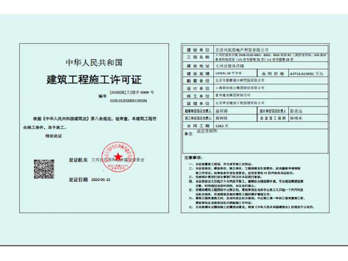Viewport: 348px width, 261px height.
Task: Select 北京市勘察设计研究院有限公司
Action: point(240,80)
